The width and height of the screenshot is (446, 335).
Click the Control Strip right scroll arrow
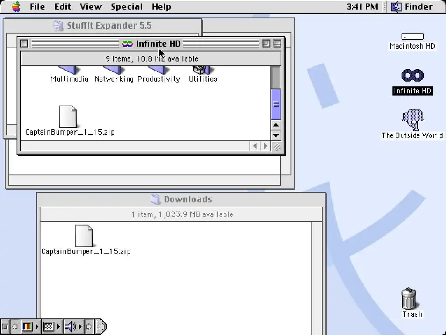(x=89, y=326)
